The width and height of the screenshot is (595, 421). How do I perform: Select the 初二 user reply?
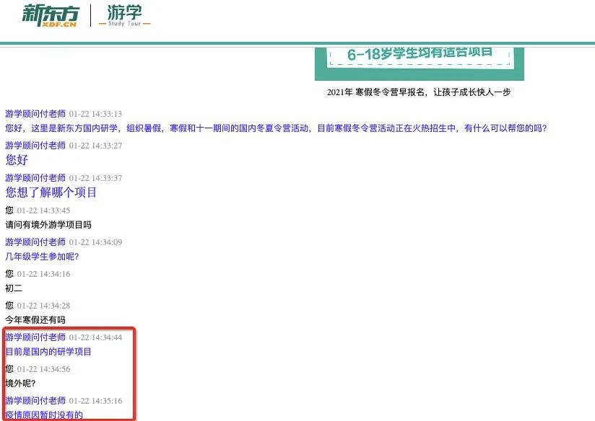(13, 288)
